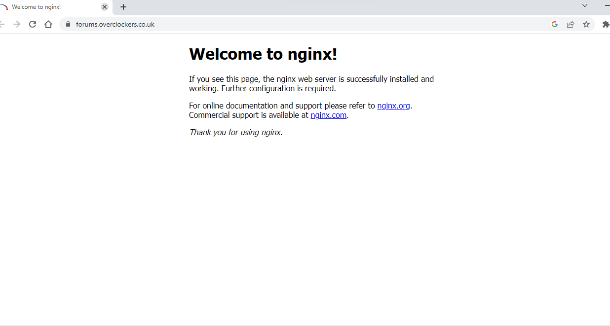Open the nginx.org documentation link

click(393, 106)
